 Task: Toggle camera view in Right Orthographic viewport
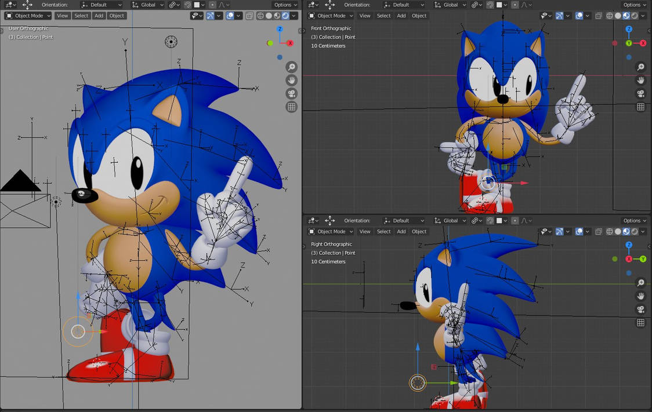pyautogui.click(x=641, y=309)
